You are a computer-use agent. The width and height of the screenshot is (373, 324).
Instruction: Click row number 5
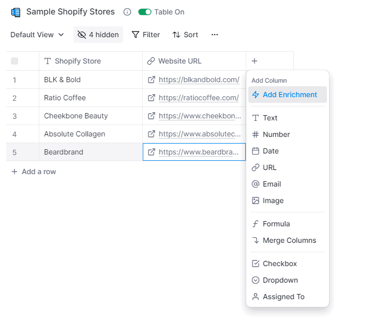(14, 152)
